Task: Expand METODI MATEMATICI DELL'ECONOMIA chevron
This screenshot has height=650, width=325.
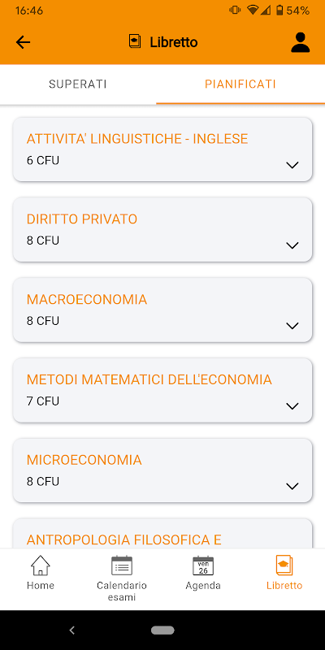Action: click(292, 406)
